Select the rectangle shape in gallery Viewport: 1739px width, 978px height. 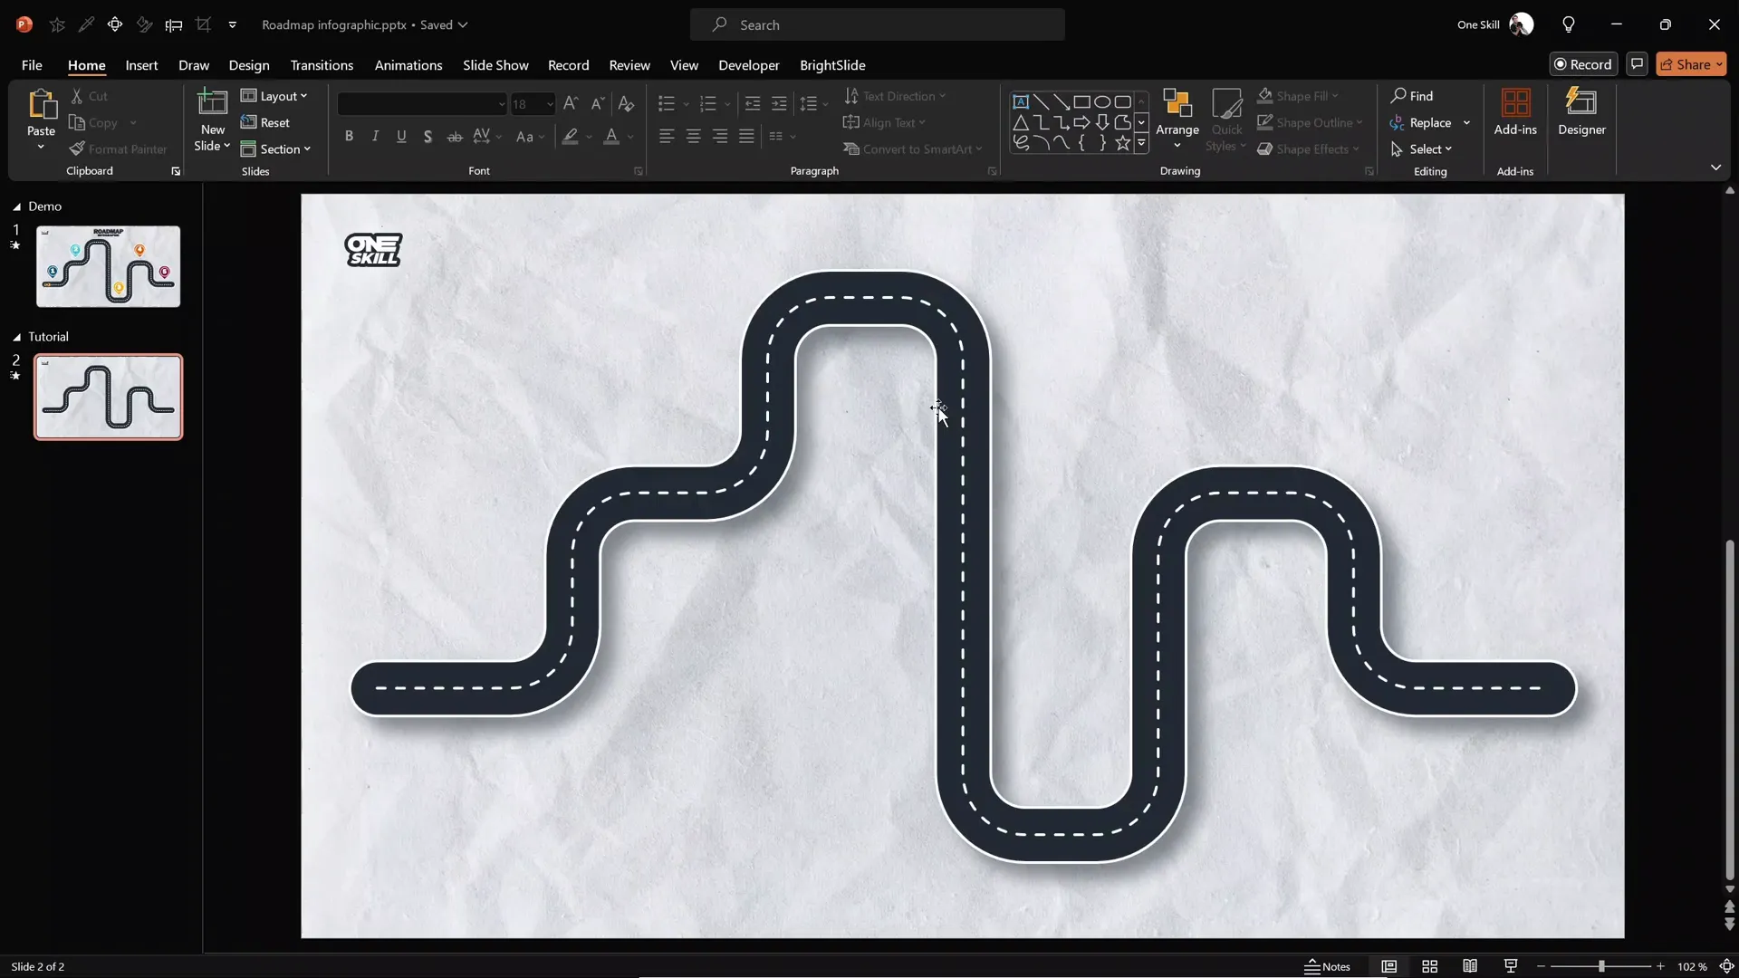coord(1081,101)
